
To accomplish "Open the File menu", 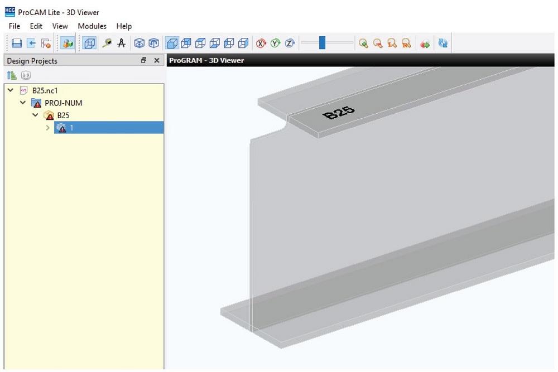I will click(15, 26).
